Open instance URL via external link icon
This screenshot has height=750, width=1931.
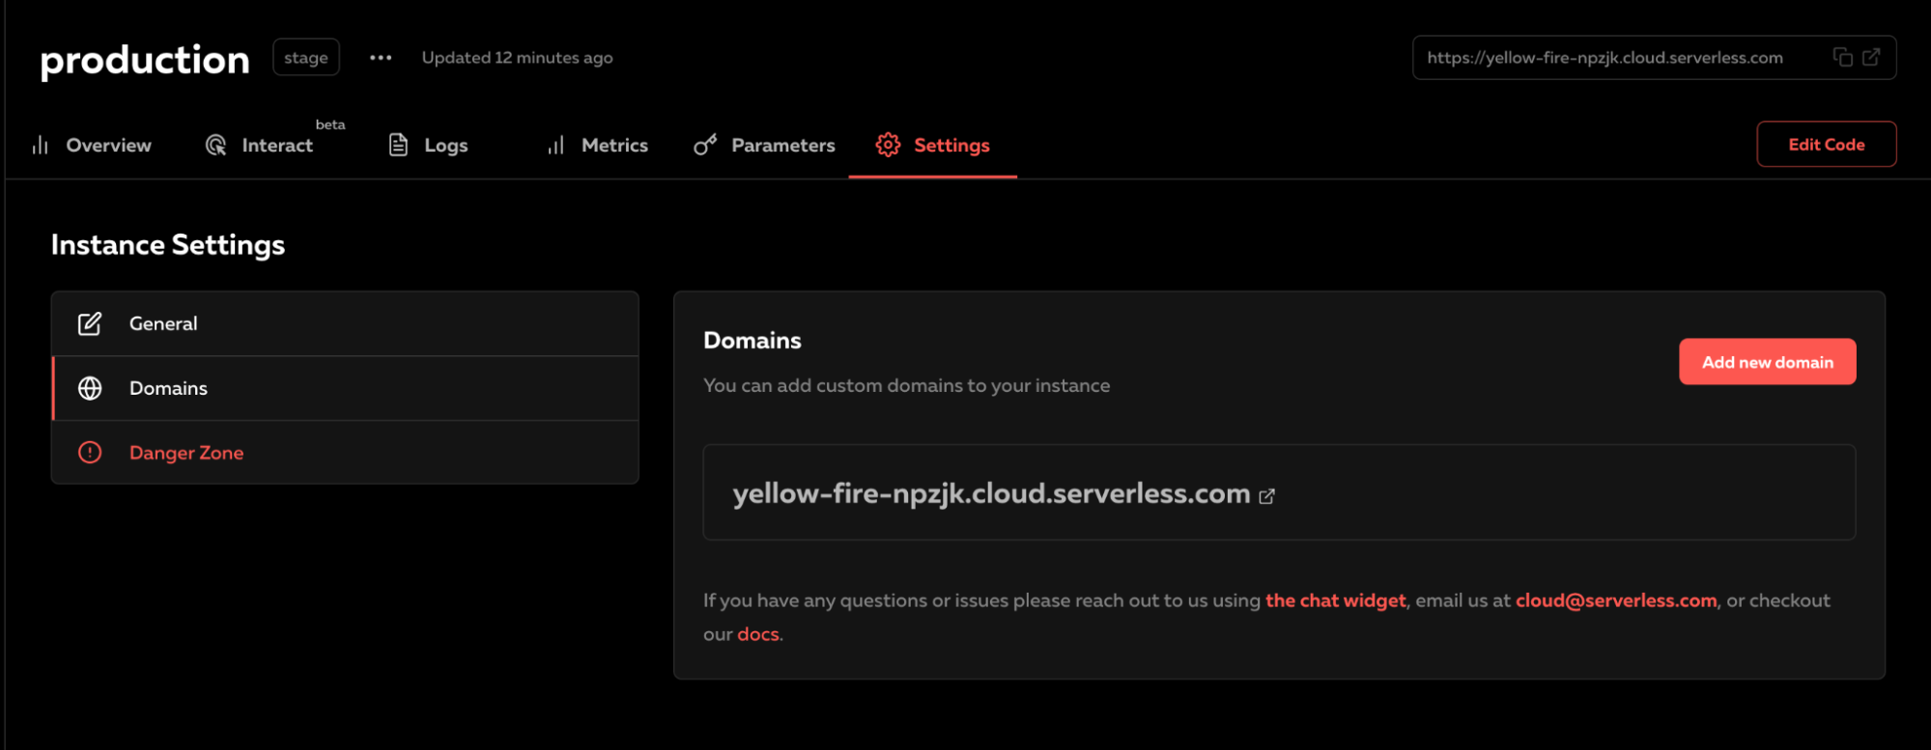(1871, 57)
